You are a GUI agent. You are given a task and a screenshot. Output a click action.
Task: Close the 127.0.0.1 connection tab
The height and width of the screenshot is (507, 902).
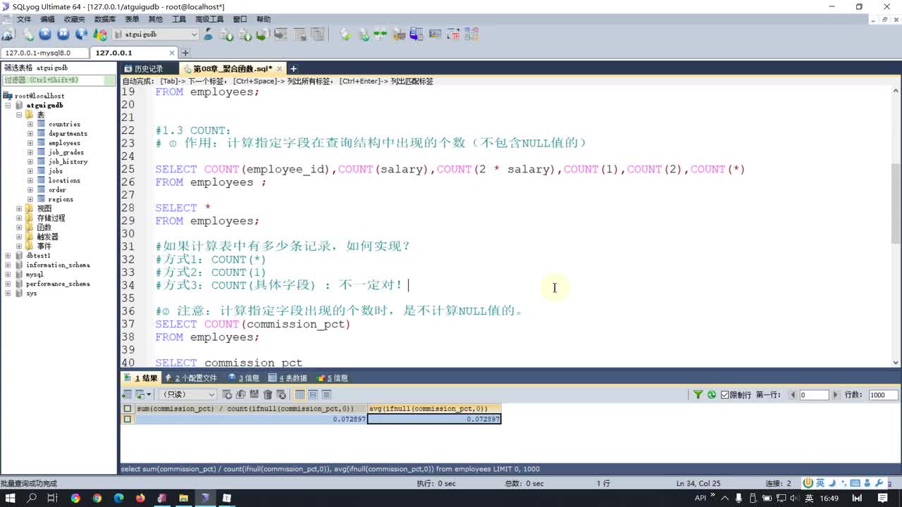172,53
